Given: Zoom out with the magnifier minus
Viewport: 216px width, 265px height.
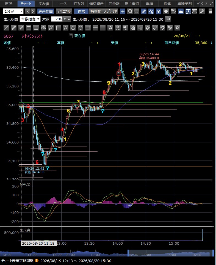Looking at the screenshot, I should click(136, 11).
